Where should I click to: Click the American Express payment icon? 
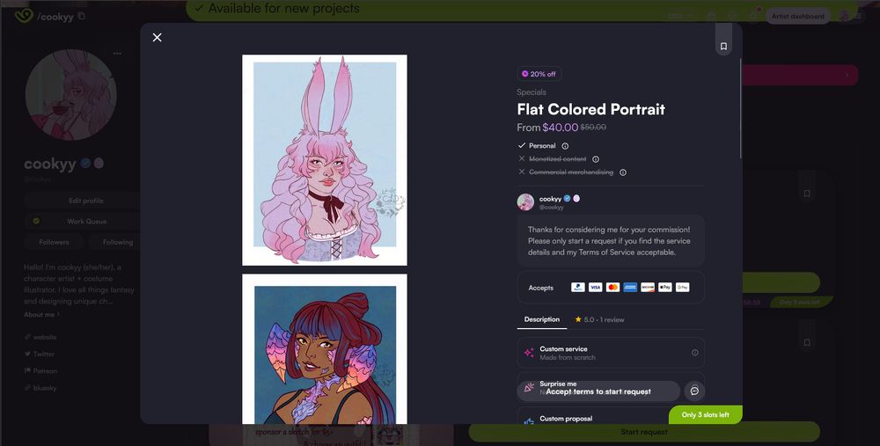630,288
